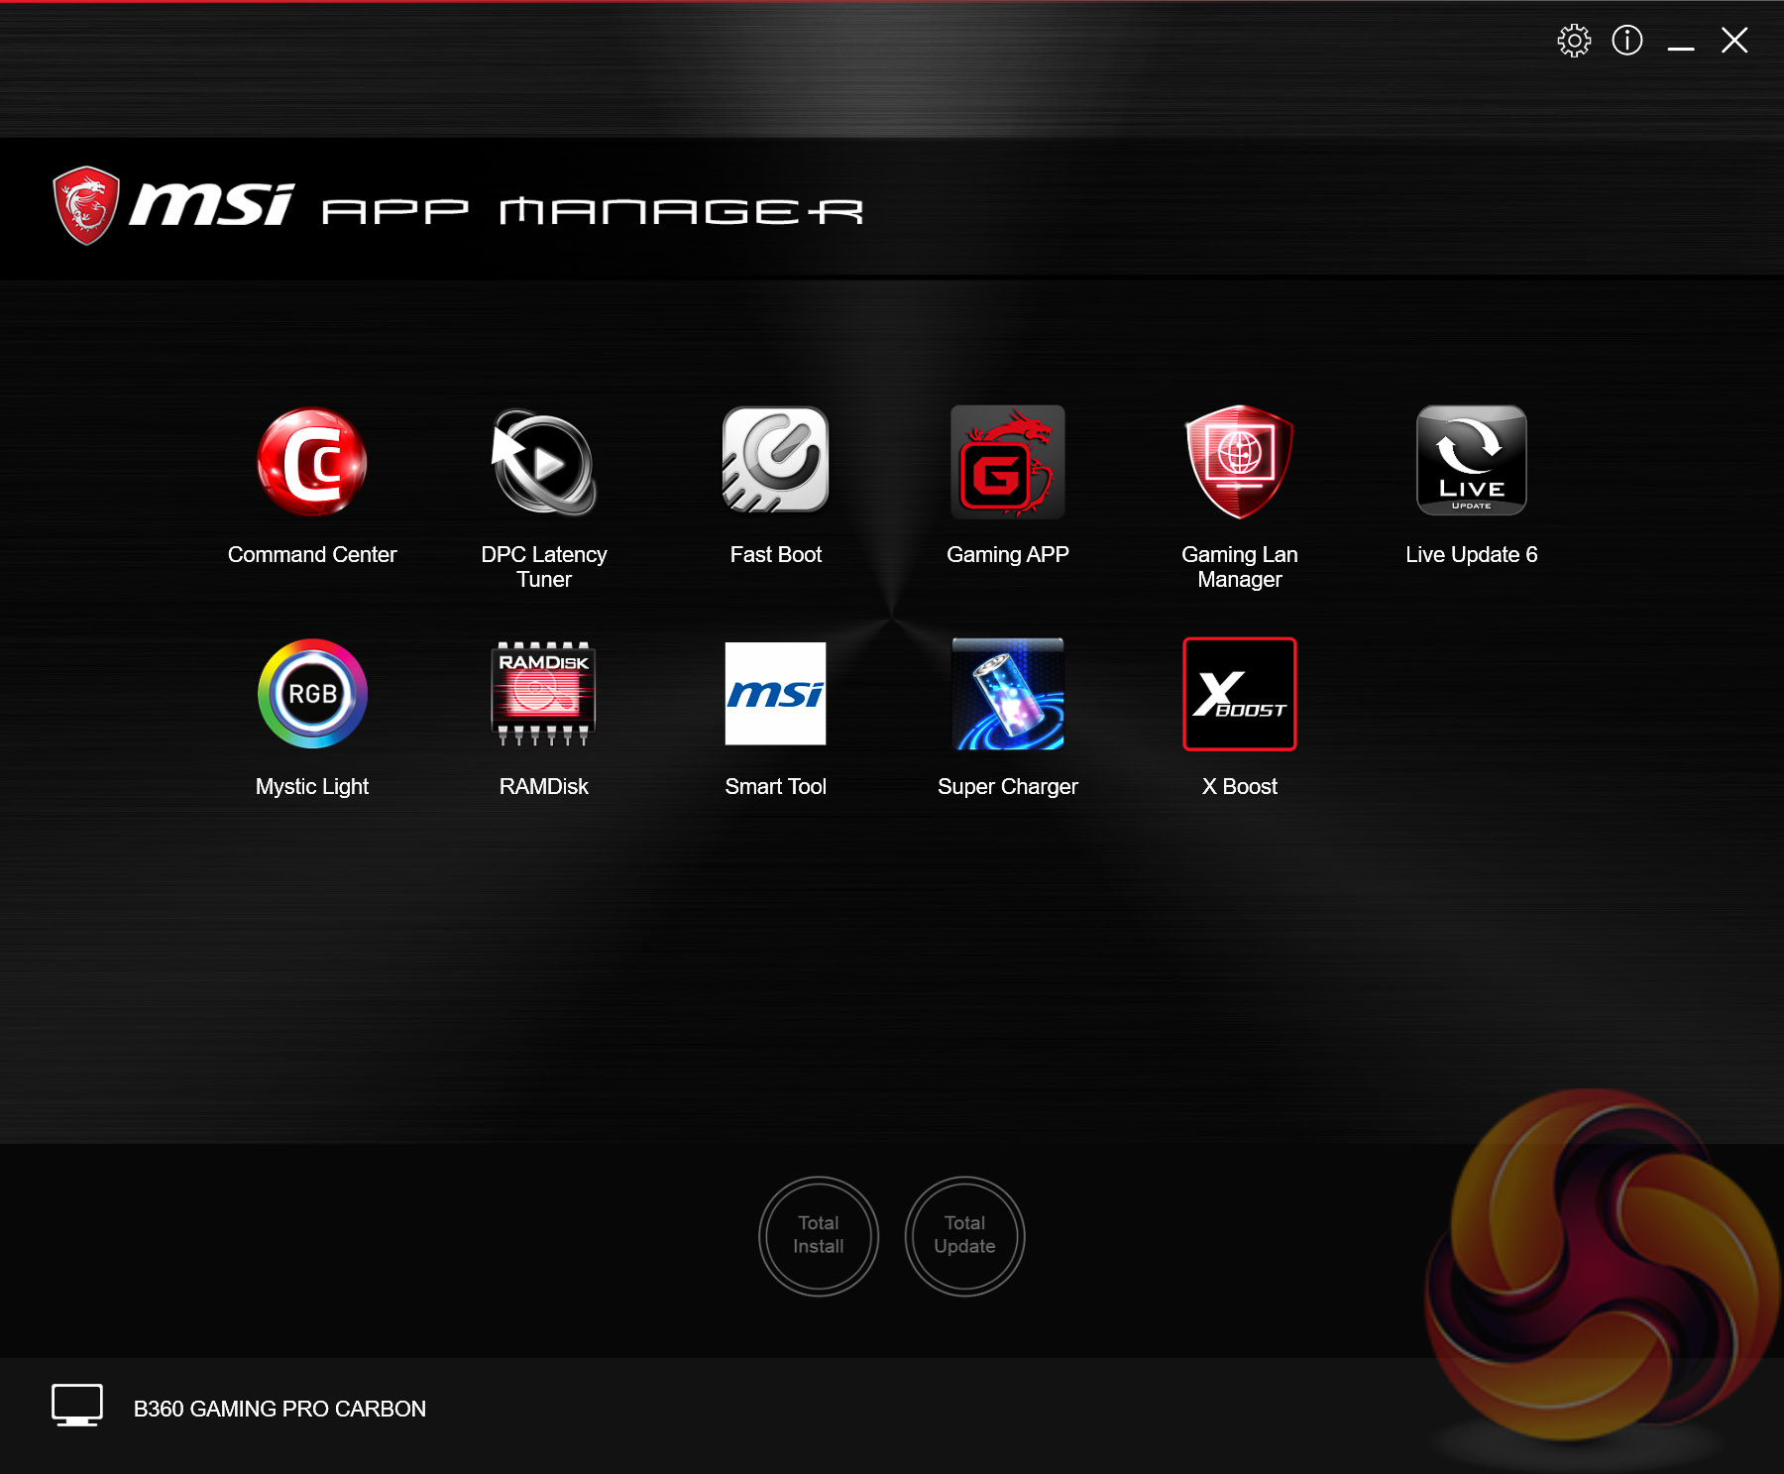The width and height of the screenshot is (1784, 1474).
Task: Launch the Live Update 6 icon
Action: click(1472, 460)
